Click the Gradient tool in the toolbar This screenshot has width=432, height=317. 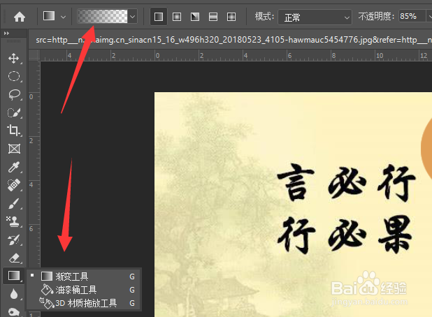click(x=14, y=276)
